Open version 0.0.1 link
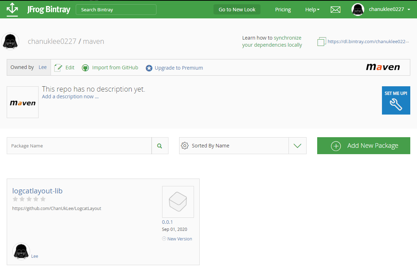 [x=167, y=222]
